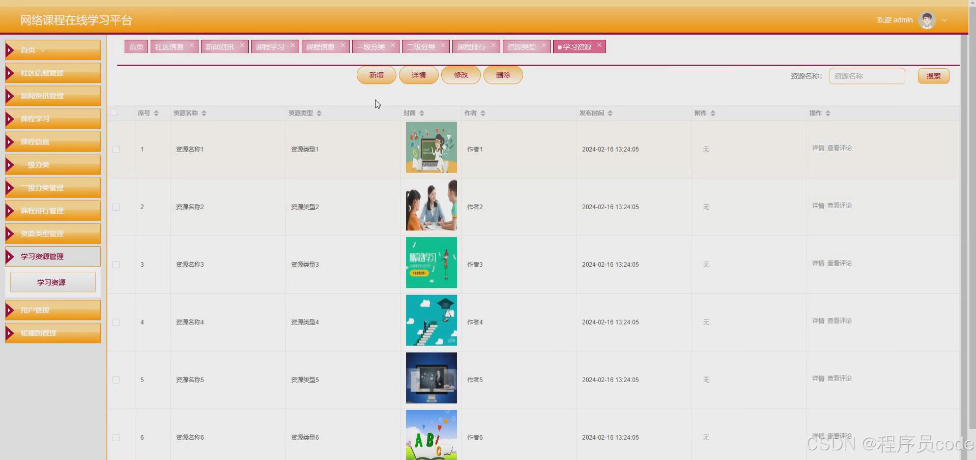976x460 pixels.
Task: Focus the 资源名称 search input field
Action: 867,76
